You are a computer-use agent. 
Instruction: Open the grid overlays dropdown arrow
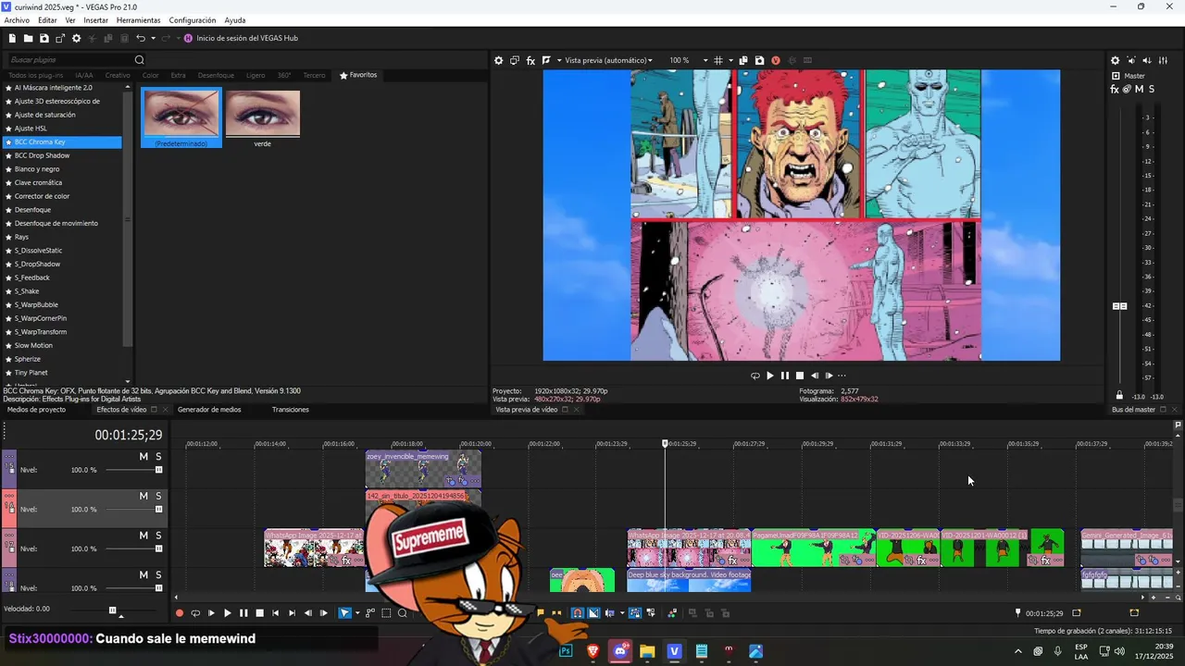(730, 60)
